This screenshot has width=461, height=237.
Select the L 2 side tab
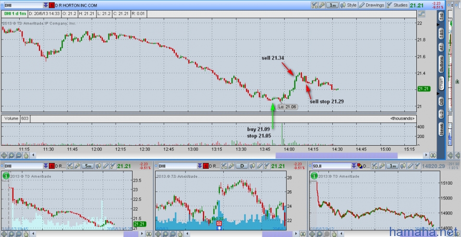441,114
